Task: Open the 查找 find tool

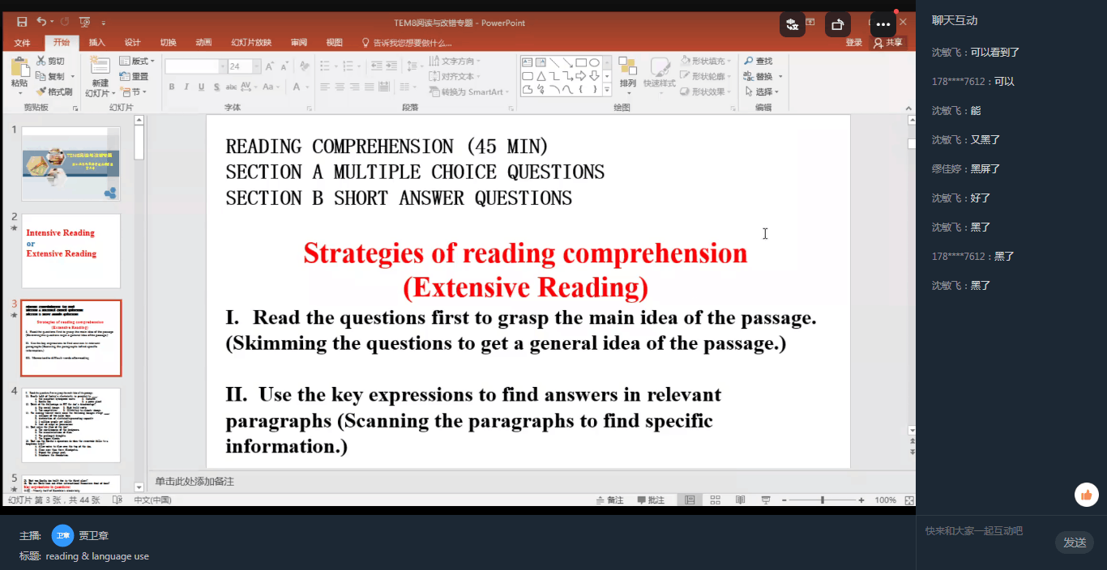Action: click(759, 61)
